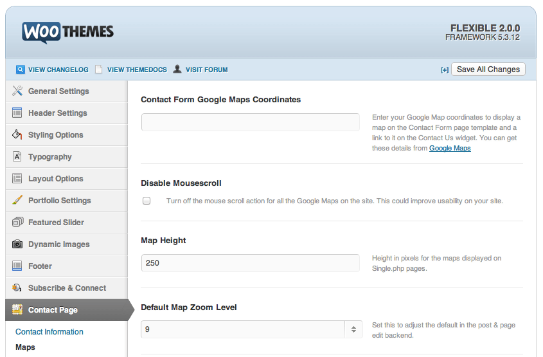Screen dimensions: 543x357
Task: Click the Themedocs document icon
Action: [x=99, y=69]
